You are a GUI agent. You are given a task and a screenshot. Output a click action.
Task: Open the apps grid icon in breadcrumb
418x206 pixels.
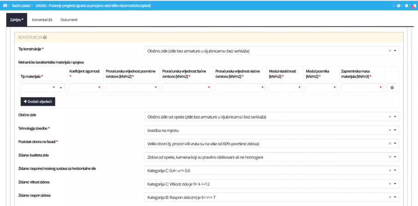click(x=5, y=6)
